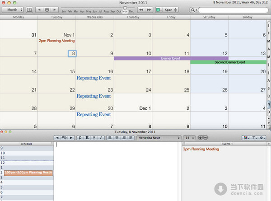Open the 2pm Planning Meeting on Nov 1
This screenshot has height=201, width=271.
point(56,41)
